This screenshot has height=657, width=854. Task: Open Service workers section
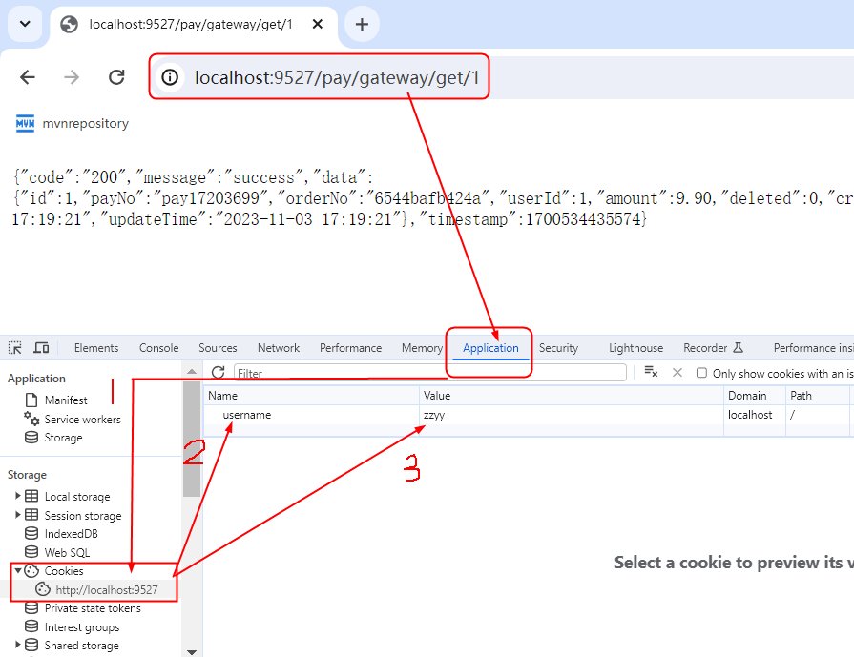coord(82,420)
